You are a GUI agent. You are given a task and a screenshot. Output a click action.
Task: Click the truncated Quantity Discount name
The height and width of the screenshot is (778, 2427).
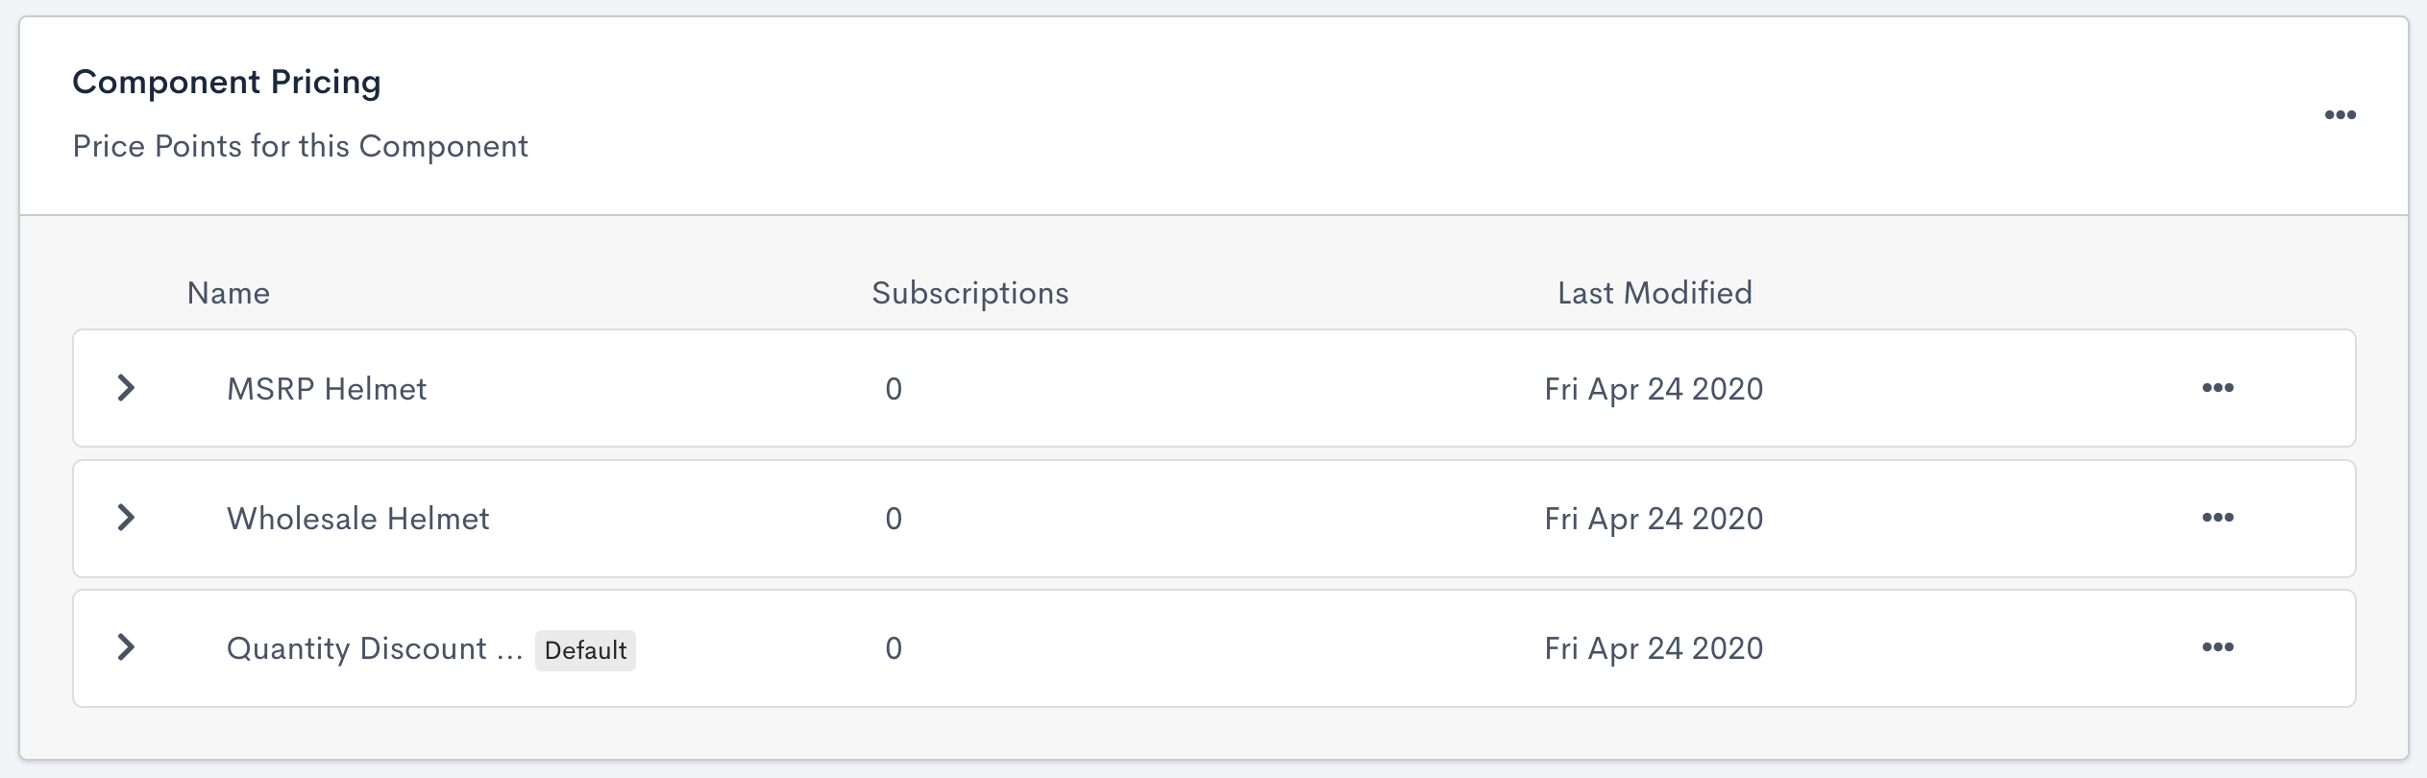374,648
